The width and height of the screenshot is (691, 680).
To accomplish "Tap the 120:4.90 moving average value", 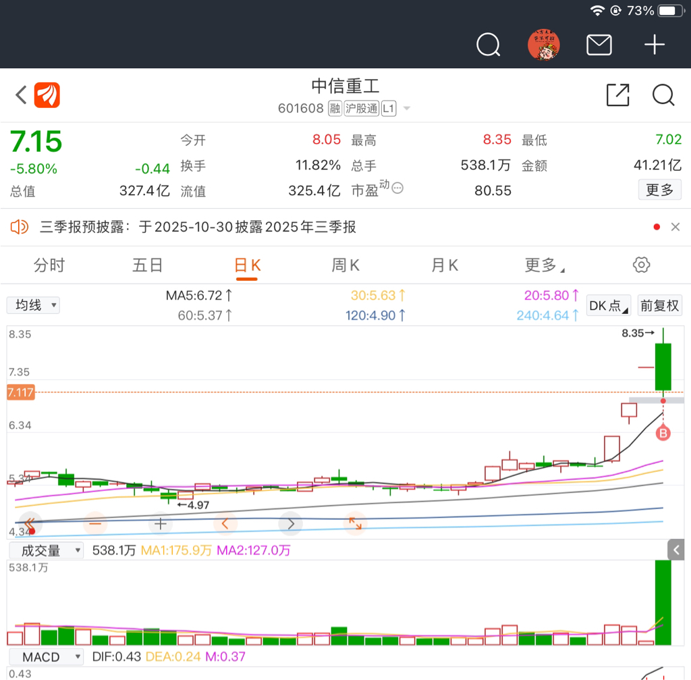I will pyautogui.click(x=375, y=316).
